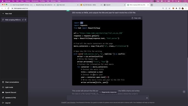Click the send message arrow icon
The image size is (188, 106).
[x=147, y=98]
